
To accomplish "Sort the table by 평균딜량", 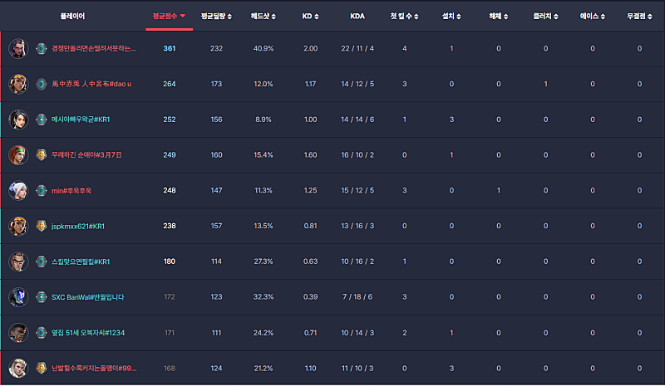I will point(216,16).
